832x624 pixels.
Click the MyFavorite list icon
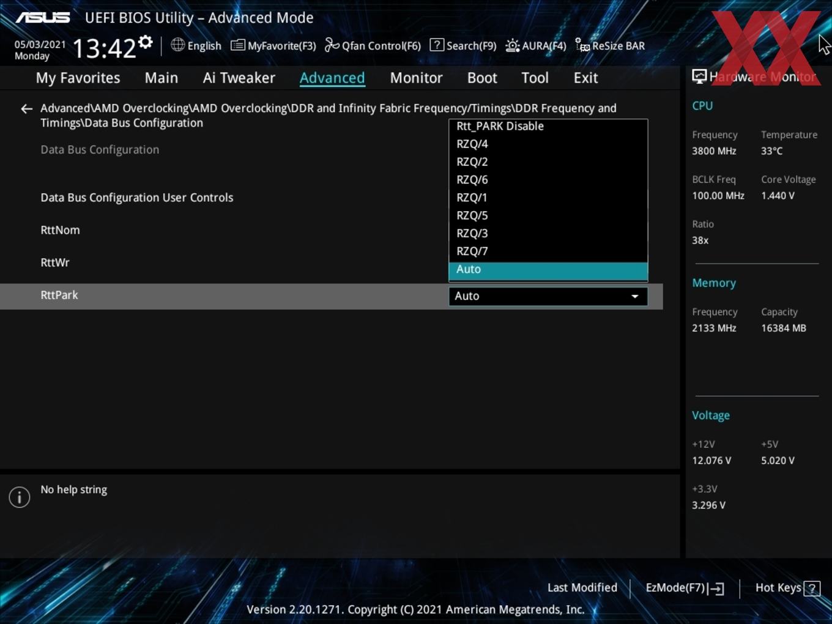click(238, 45)
